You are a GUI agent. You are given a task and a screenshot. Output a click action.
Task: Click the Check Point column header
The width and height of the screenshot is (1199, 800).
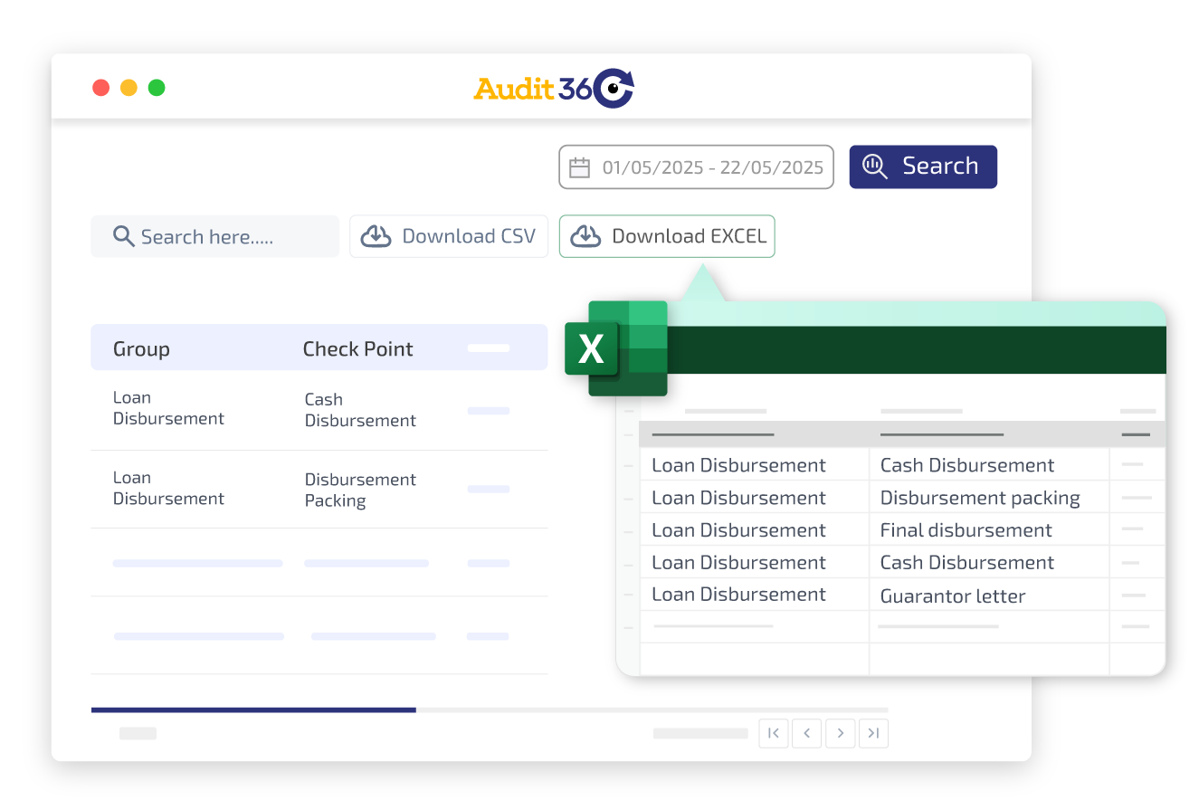[357, 349]
